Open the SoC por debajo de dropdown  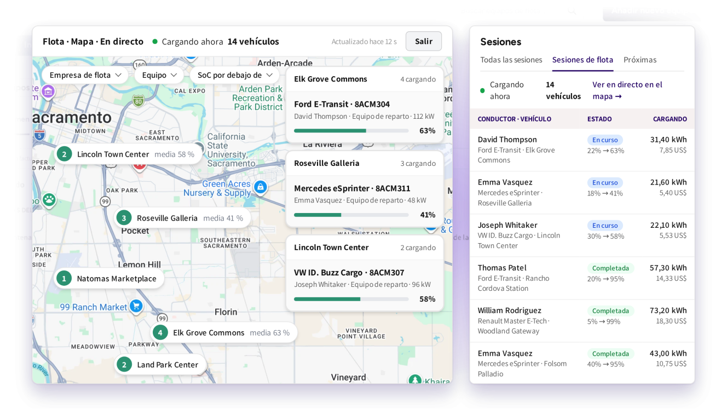235,75
